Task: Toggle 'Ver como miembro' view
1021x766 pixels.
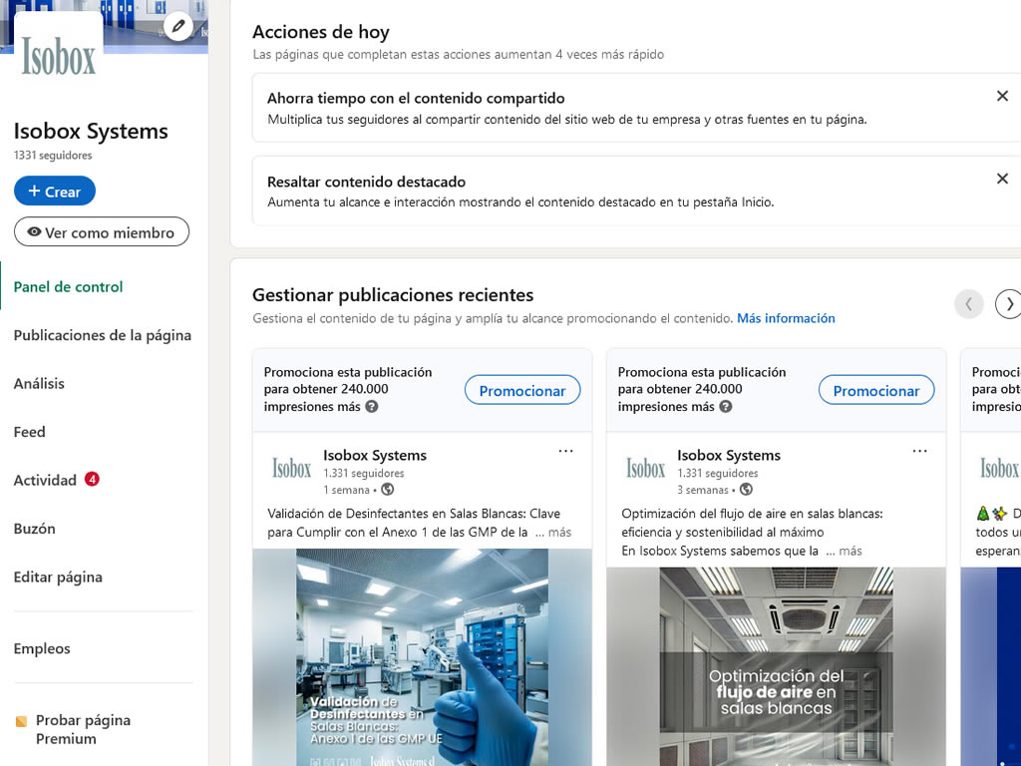Action: click(102, 232)
